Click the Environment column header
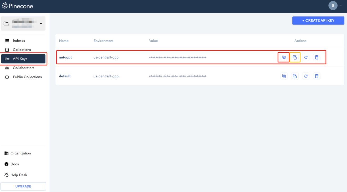The height and width of the screenshot is (192, 347). tap(104, 41)
